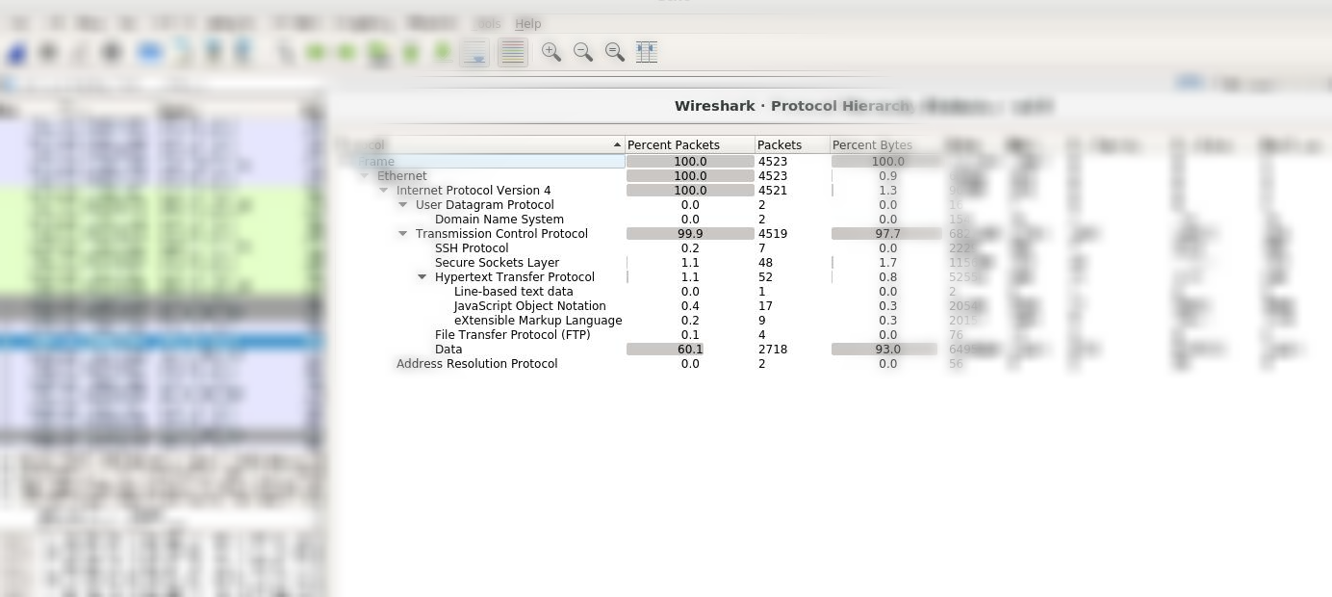Screen dimensions: 1332x597
Task: Toggle packet list colorization
Action: coord(513,52)
